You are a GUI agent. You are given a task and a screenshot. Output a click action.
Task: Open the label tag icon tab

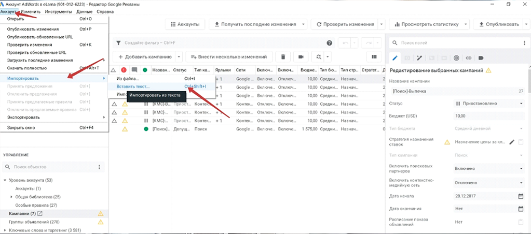coord(481,58)
